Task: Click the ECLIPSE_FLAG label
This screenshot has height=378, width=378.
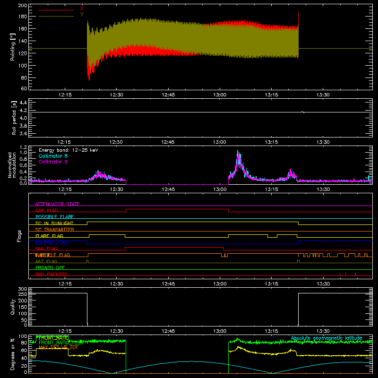Action: (52, 242)
